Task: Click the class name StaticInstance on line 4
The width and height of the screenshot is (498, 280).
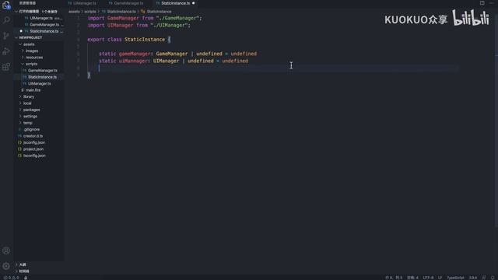Action: [x=145, y=40]
